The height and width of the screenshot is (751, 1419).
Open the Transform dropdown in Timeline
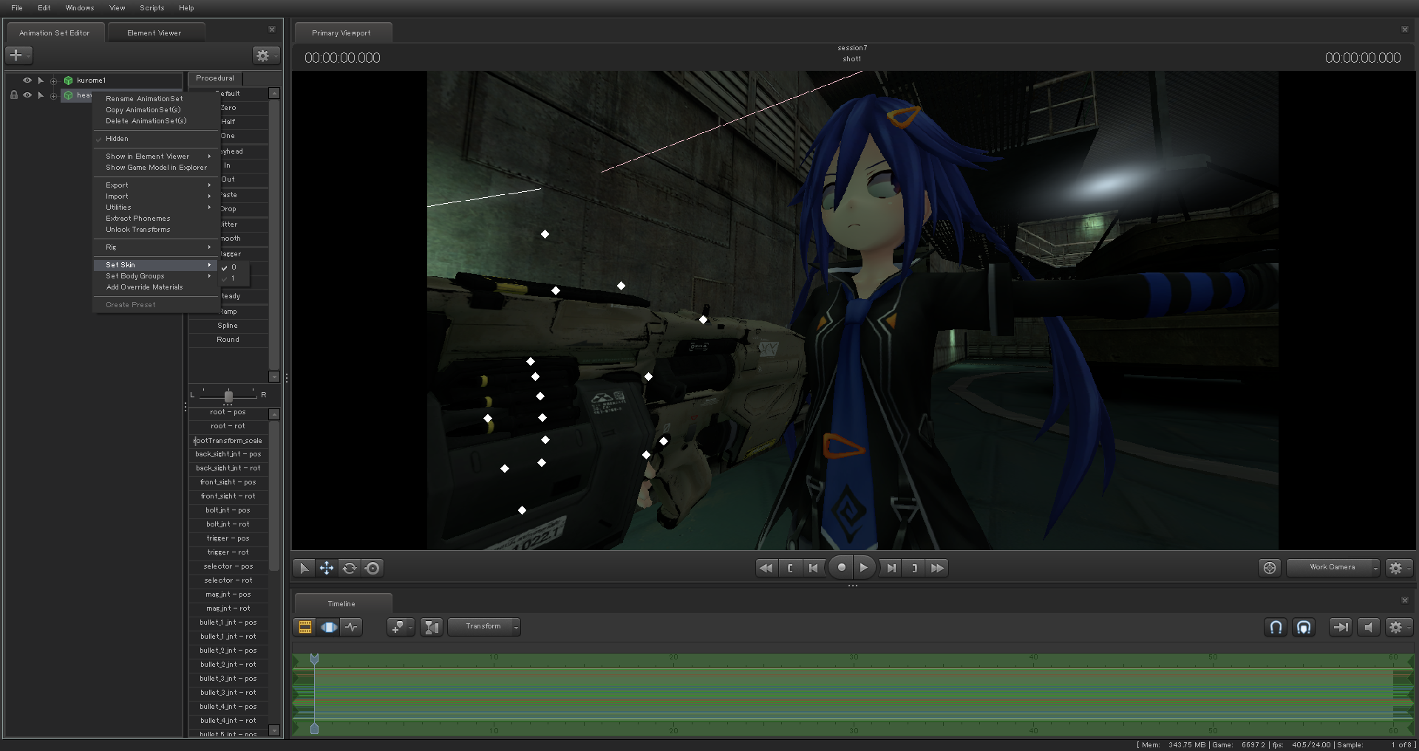tap(484, 626)
